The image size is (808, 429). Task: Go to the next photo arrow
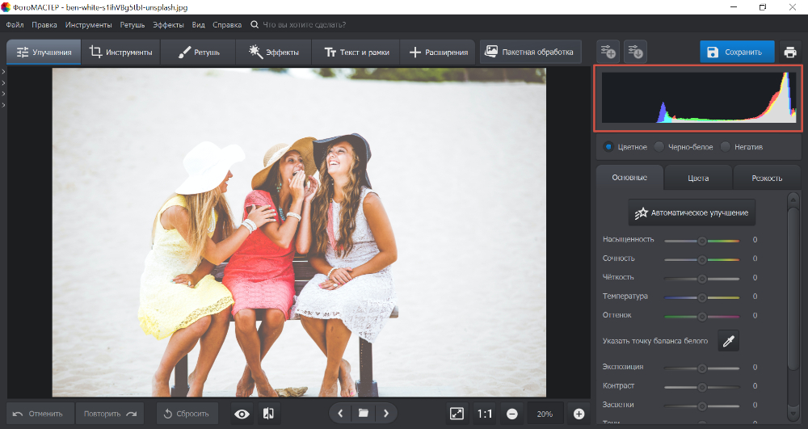pyautogui.click(x=386, y=414)
